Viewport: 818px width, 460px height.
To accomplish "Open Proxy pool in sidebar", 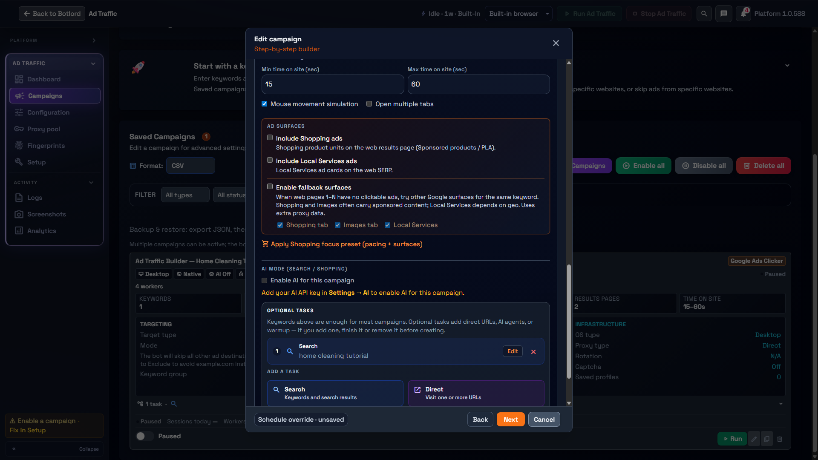I will point(55,129).
